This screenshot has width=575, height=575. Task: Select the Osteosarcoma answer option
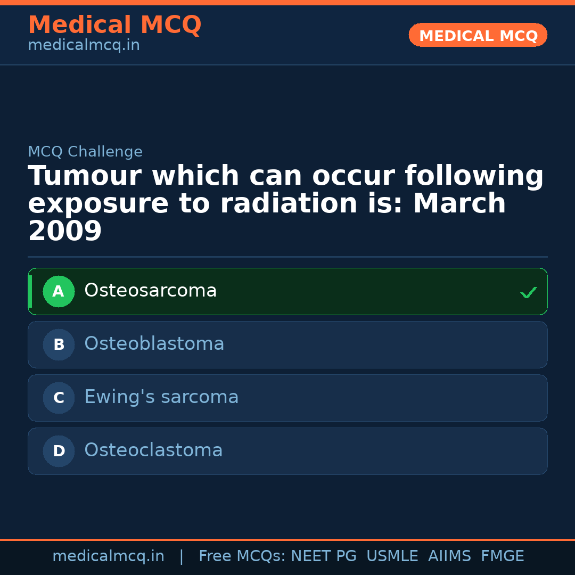(287, 291)
